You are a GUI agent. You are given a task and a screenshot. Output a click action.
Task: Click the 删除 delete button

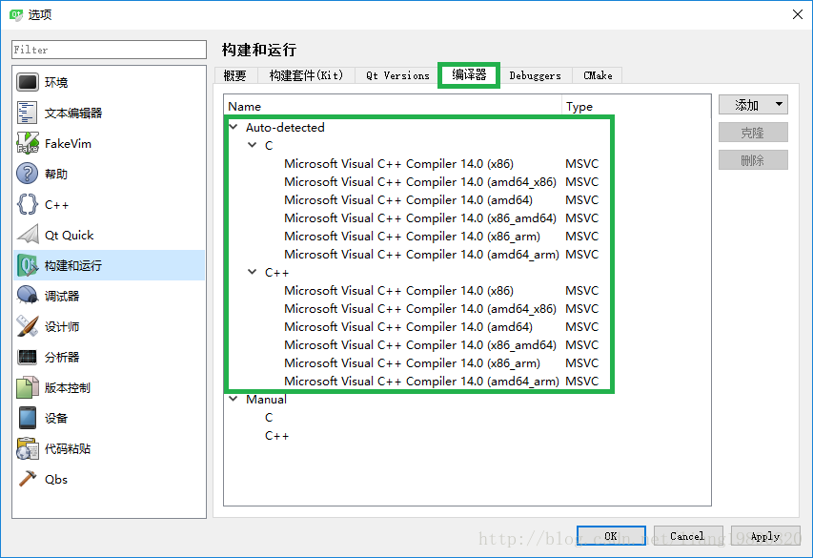point(753,160)
